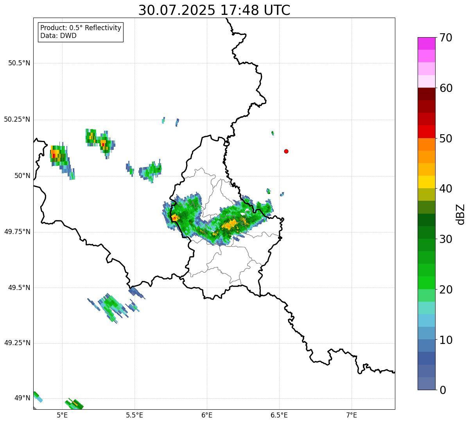Click the 49.75°N latitude label

point(17,232)
